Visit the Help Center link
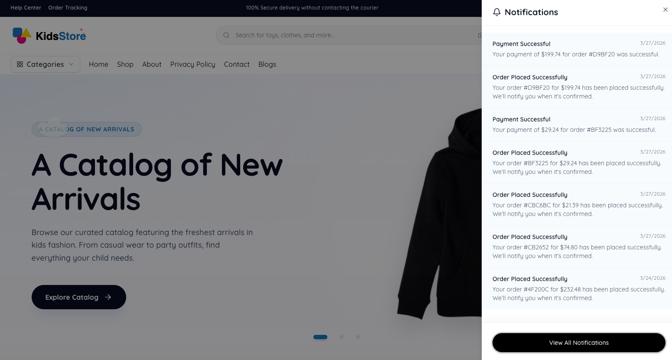 pyautogui.click(x=26, y=8)
